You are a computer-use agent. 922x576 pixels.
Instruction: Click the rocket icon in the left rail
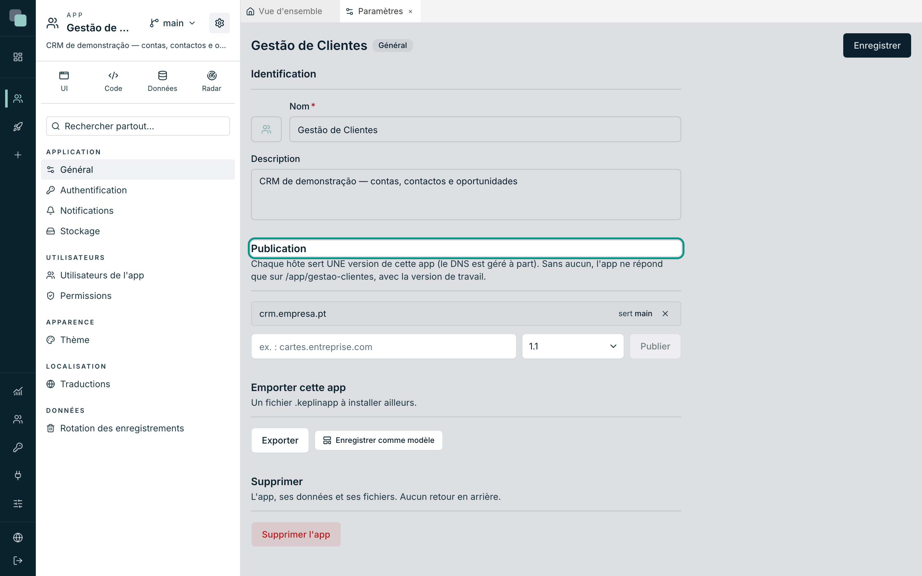18,126
